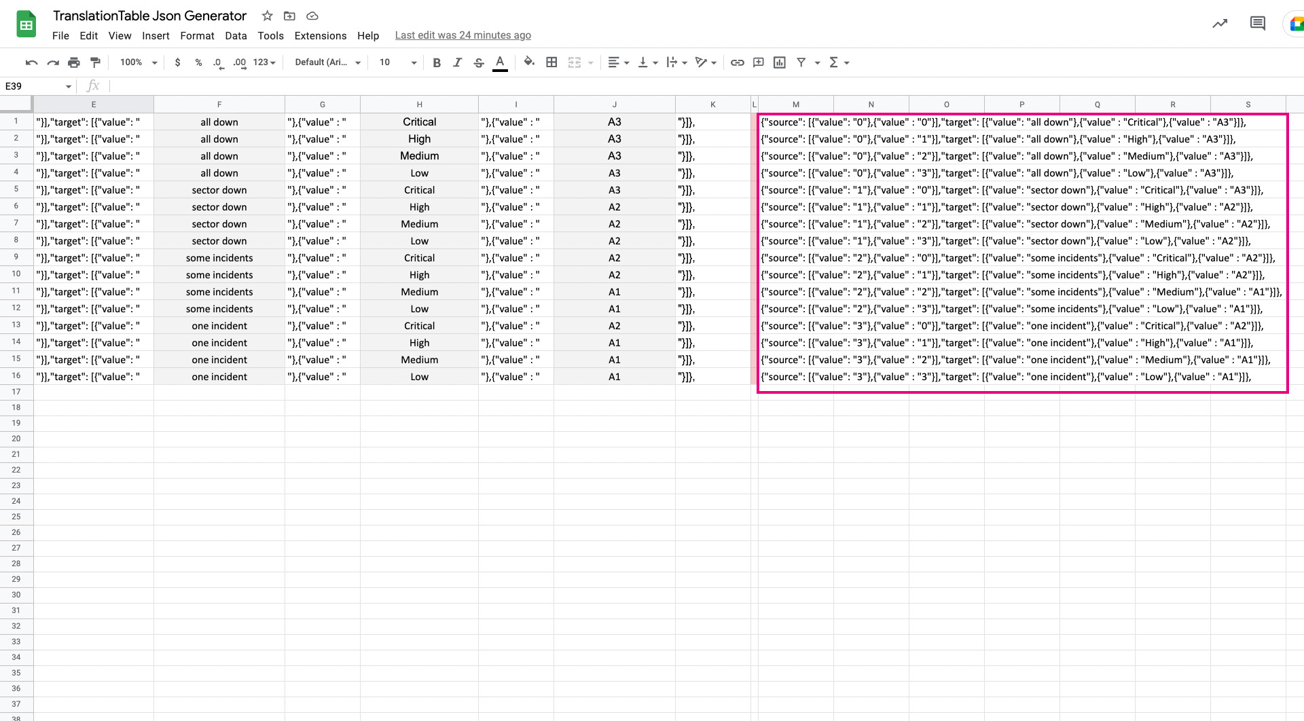Open the zoom level dropdown
Image resolution: width=1304 pixels, height=721 pixels.
139,62
